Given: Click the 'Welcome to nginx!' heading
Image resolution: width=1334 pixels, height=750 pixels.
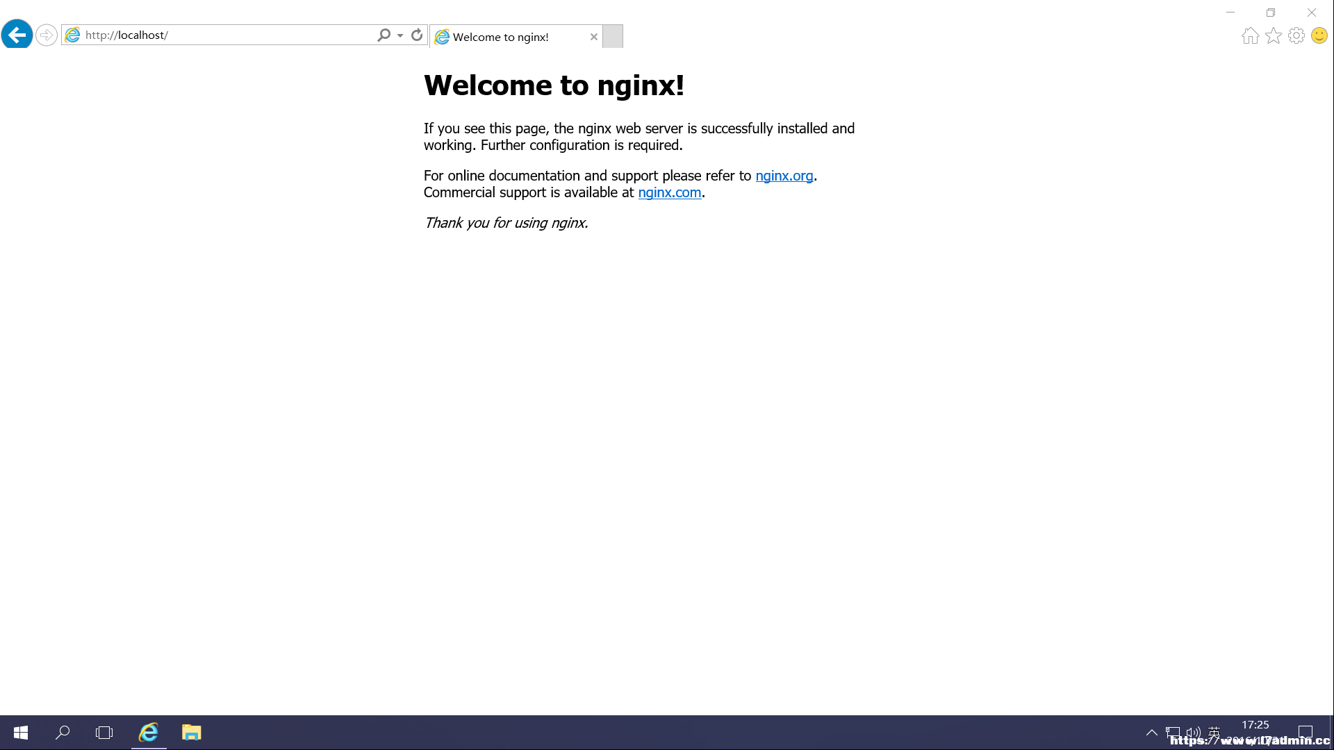Looking at the screenshot, I should click(554, 85).
